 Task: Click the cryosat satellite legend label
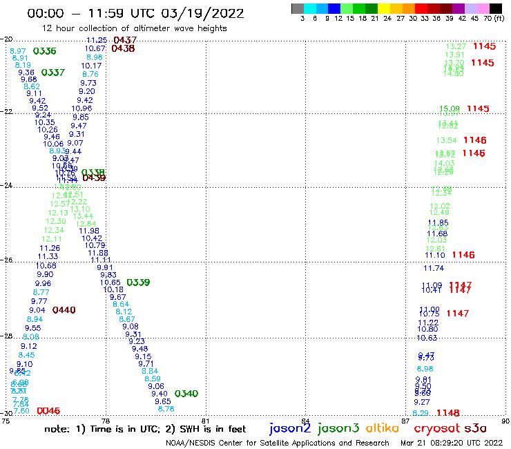436,428
